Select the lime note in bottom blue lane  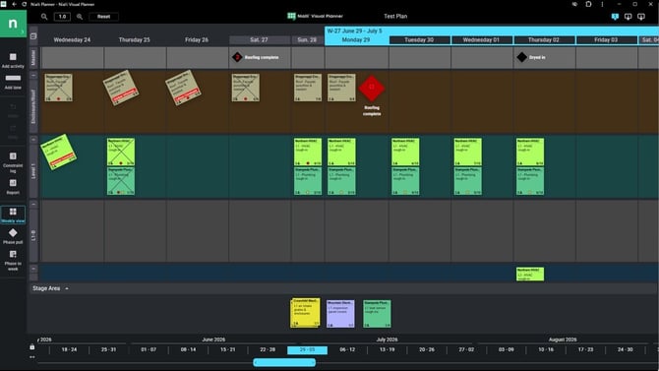coord(530,274)
